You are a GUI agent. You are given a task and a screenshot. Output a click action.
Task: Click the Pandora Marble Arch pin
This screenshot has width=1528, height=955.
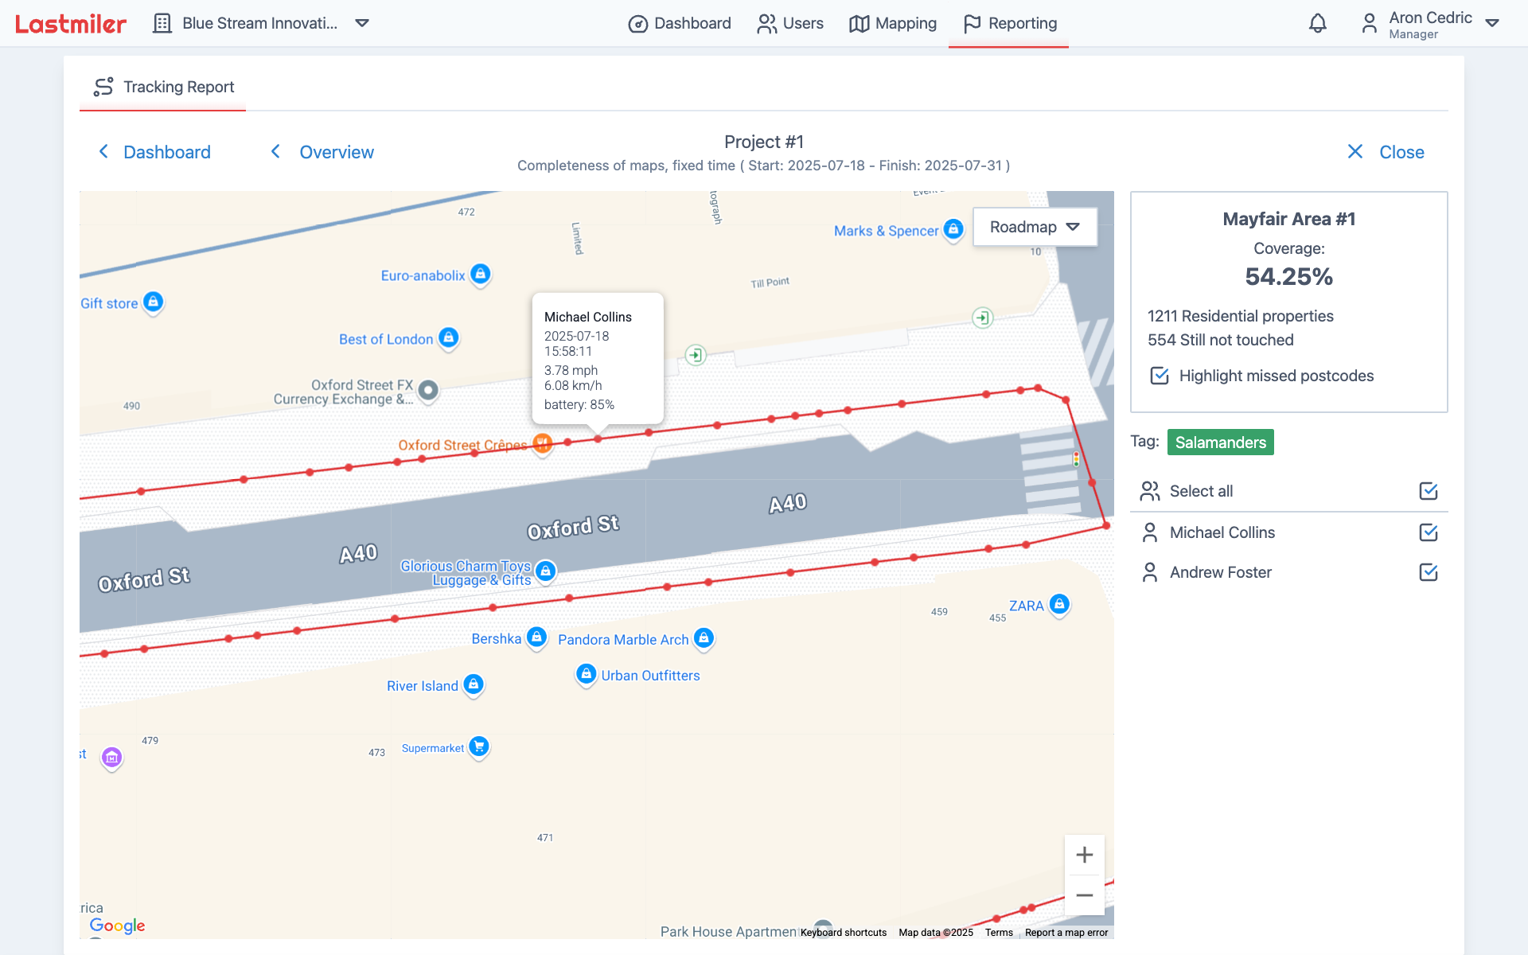tap(704, 639)
